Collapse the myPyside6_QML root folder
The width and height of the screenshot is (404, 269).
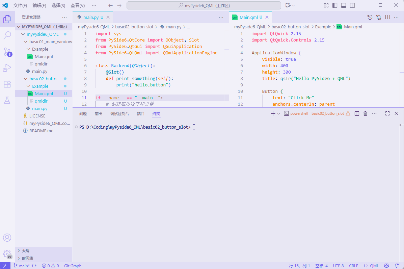[44, 34]
